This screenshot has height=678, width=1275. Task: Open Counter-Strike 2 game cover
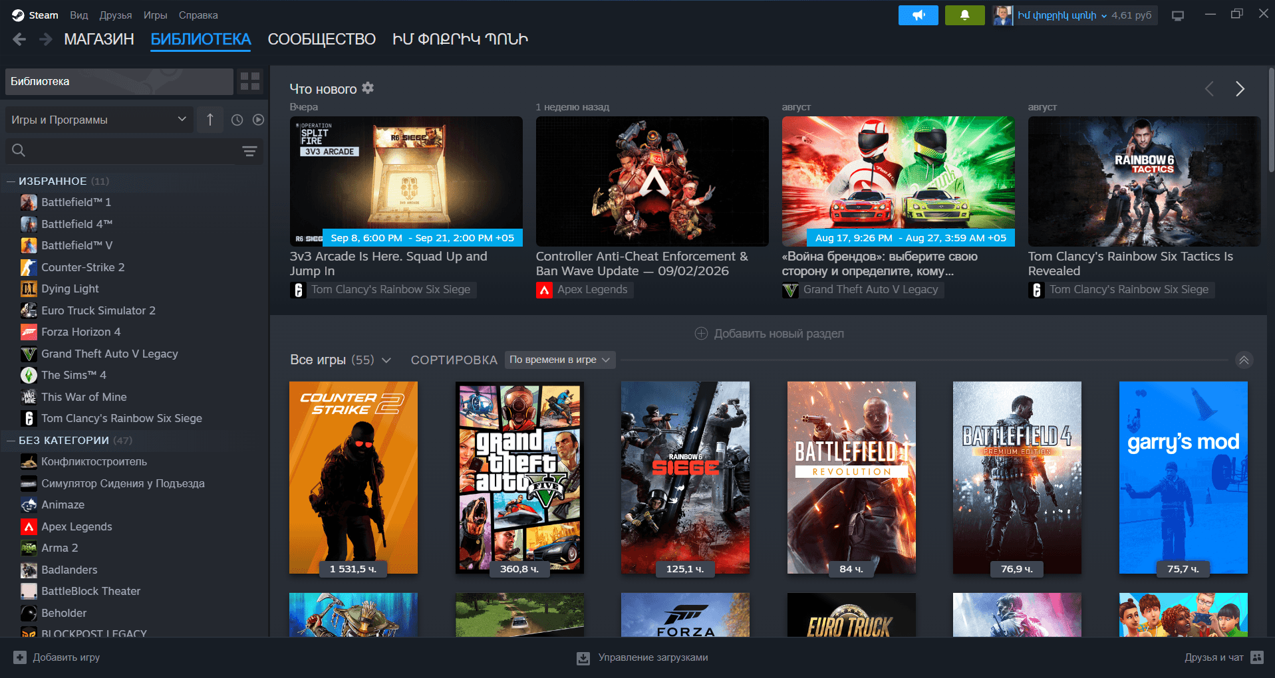click(353, 477)
